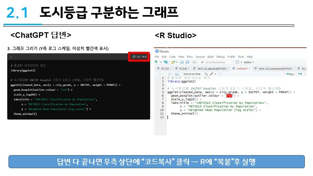
Task: Click the blue instruction banner at bottom
Action: tap(156, 162)
